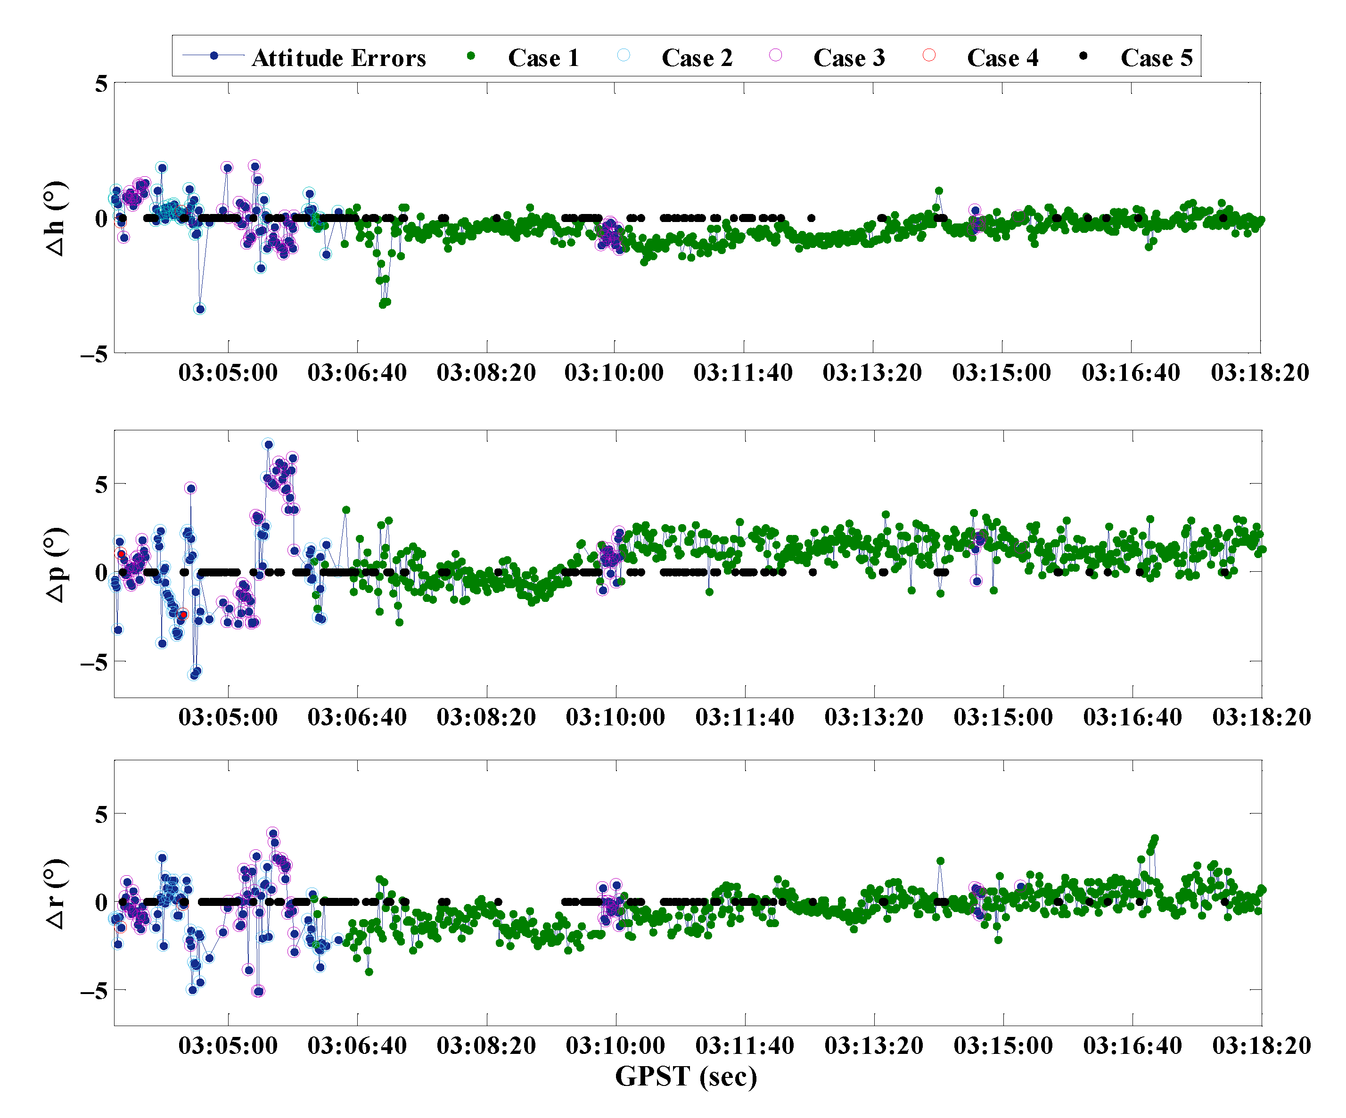
Task: Select the 'Case 5' legend label
Action: [x=1156, y=58]
